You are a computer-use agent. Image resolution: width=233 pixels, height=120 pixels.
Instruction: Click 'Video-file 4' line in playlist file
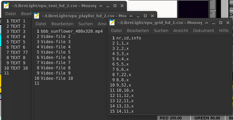coord(56,47)
